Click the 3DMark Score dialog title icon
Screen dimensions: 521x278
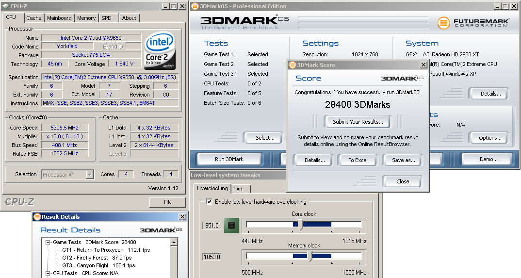(292, 65)
